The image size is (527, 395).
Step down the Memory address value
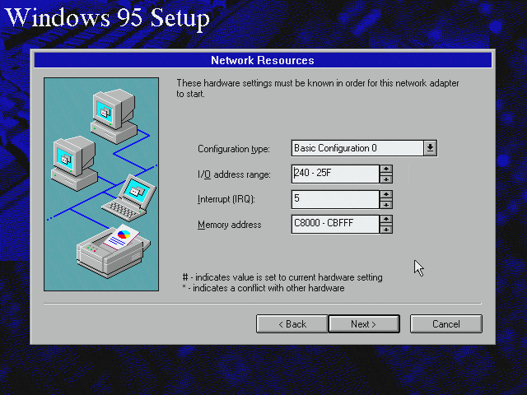coord(386,229)
